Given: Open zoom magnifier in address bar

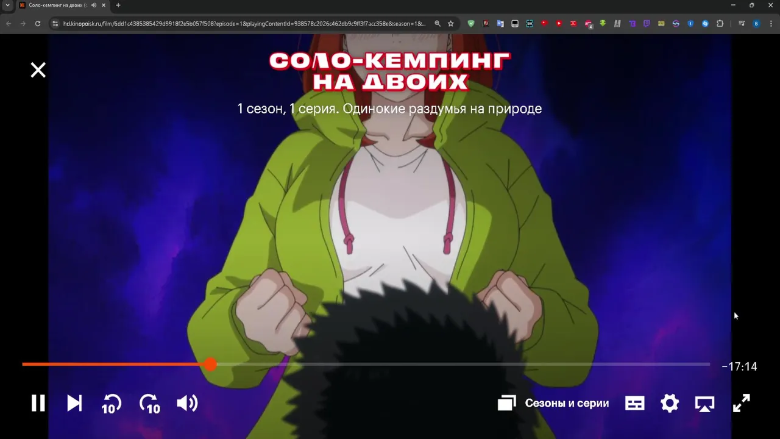Looking at the screenshot, I should (438, 24).
